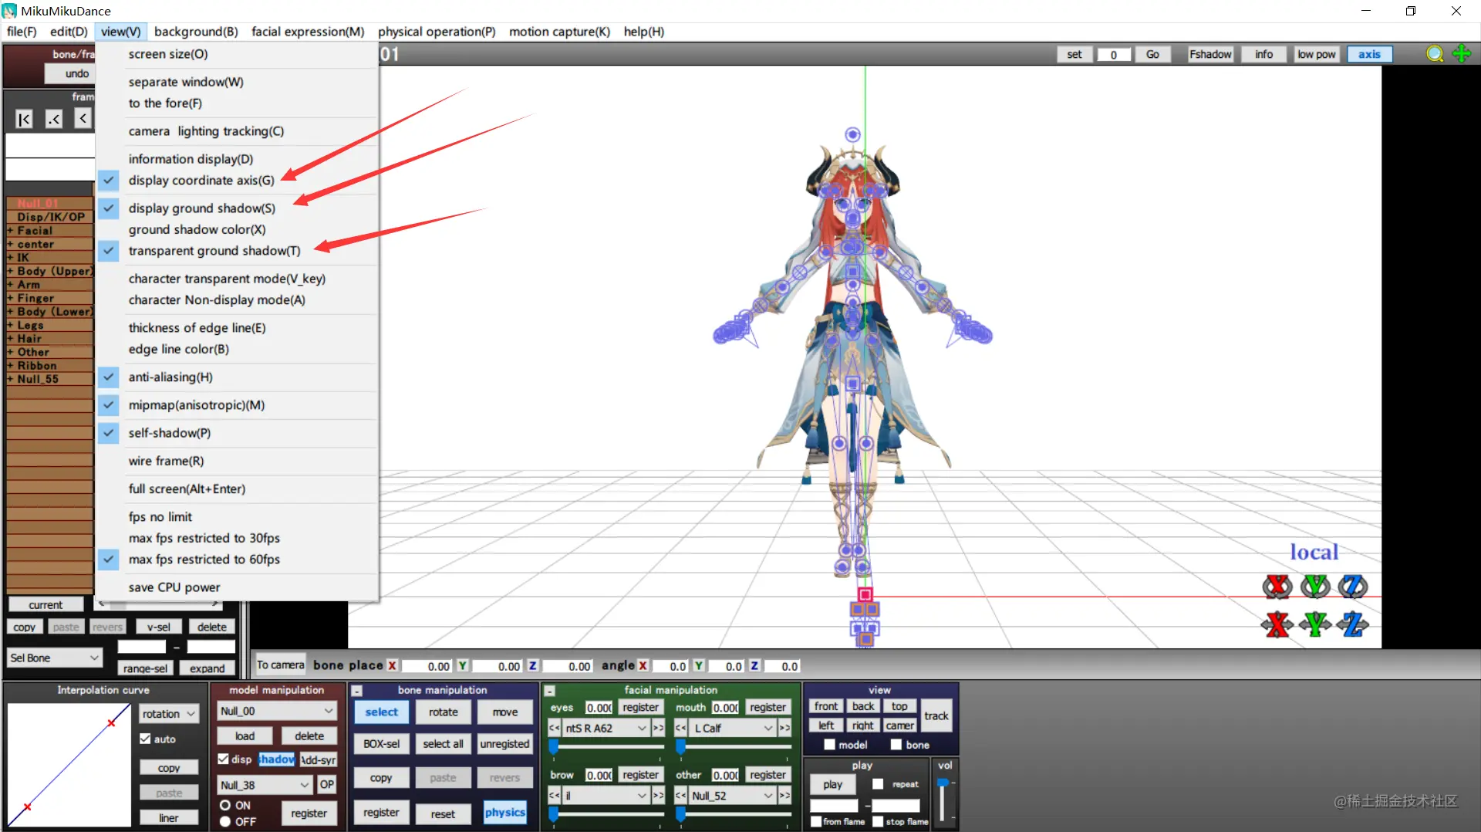This screenshot has width=1481, height=832.
Task: Click the physics button
Action: 505,812
